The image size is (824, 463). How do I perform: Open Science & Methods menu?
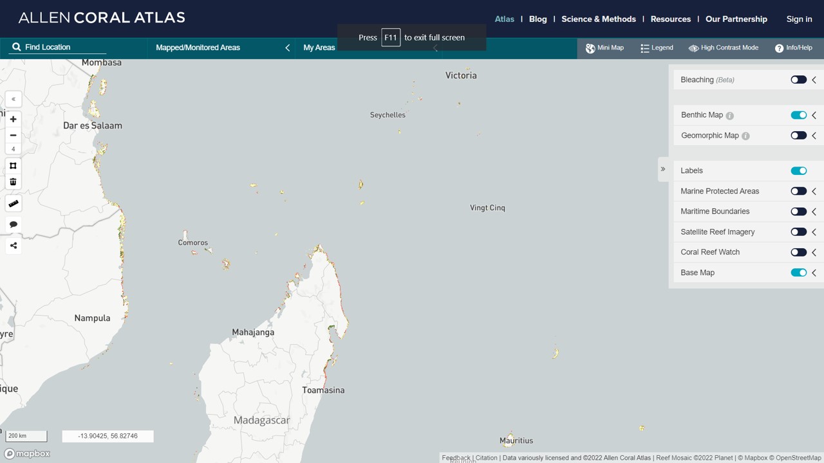[x=598, y=19]
